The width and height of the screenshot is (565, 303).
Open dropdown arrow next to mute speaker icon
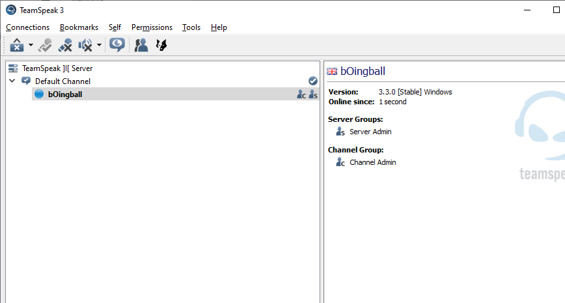99,45
